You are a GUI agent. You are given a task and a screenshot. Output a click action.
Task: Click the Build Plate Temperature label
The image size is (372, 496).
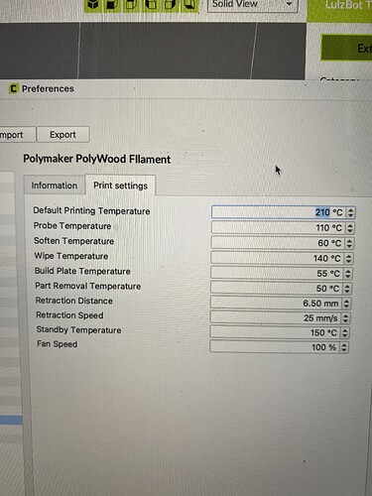pos(82,271)
